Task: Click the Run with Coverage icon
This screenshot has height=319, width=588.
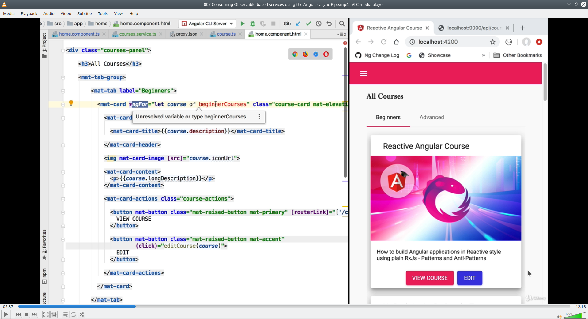Action: [263, 24]
